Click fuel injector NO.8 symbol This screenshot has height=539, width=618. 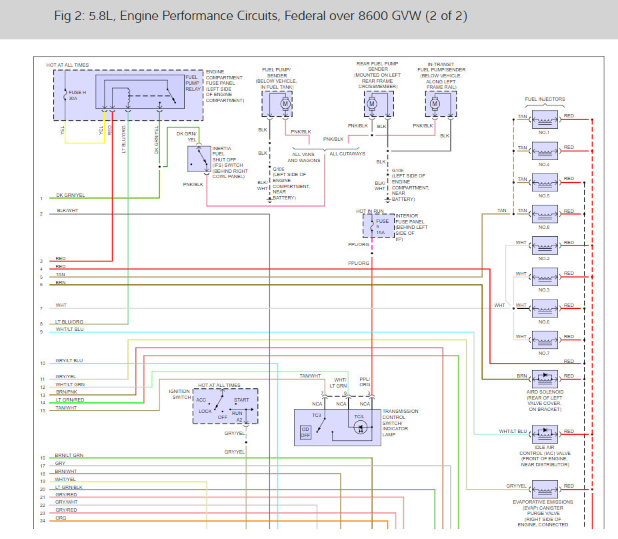click(545, 214)
